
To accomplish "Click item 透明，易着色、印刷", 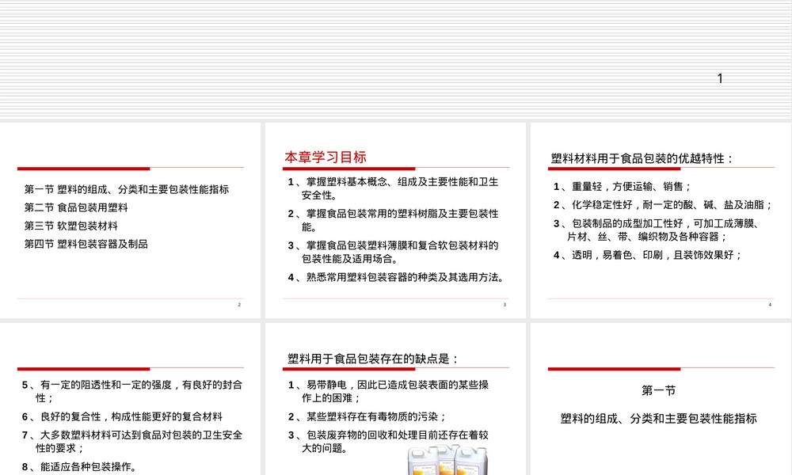I will pyautogui.click(x=648, y=255).
